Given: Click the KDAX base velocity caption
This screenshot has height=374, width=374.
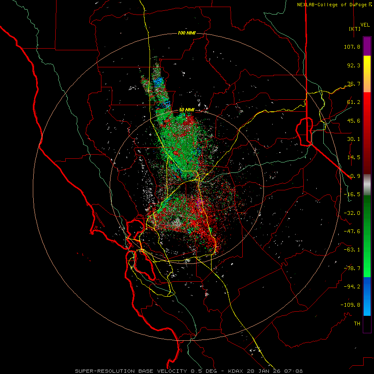Looking at the screenshot, I should (189, 371).
